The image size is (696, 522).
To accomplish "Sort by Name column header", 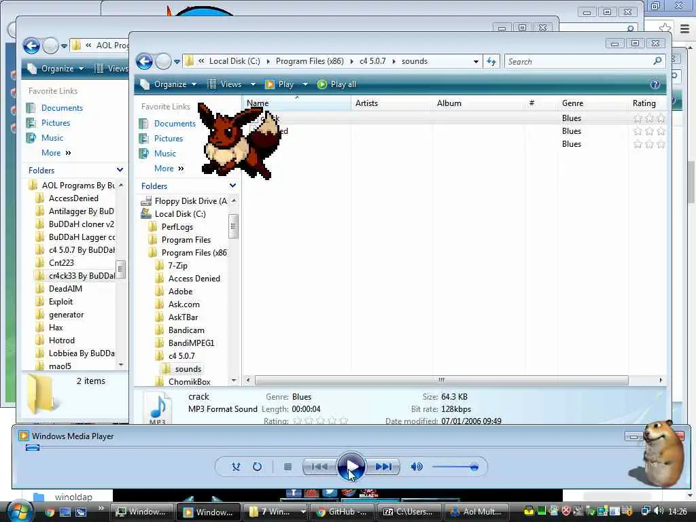I will pos(296,103).
